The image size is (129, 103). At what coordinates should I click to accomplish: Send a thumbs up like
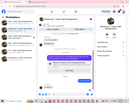click(92, 95)
